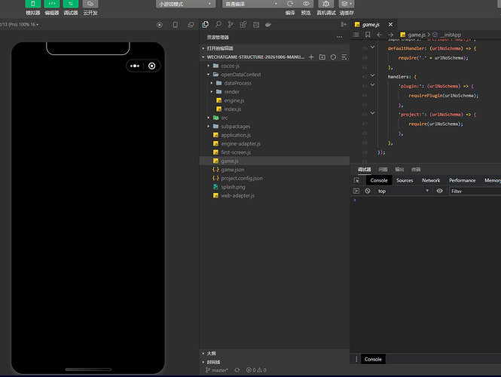Open cloud development (云开发)
This screenshot has height=377, width=501.
click(90, 4)
